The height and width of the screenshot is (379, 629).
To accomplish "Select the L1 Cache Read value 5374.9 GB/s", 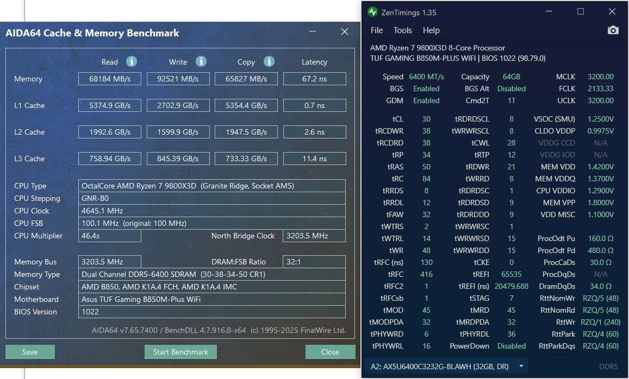I will pyautogui.click(x=109, y=105).
